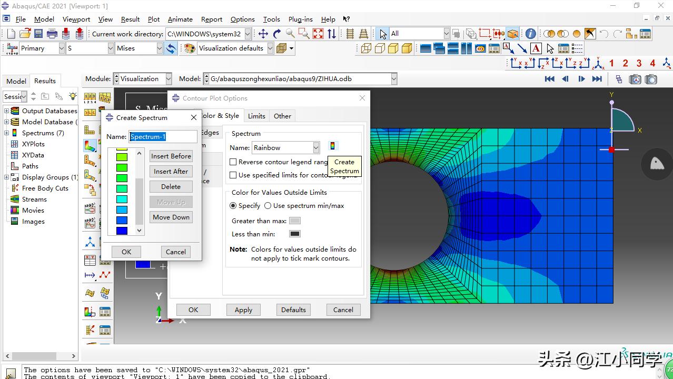The width and height of the screenshot is (673, 379).
Task: Open the Plug-ins menu
Action: 300,19
